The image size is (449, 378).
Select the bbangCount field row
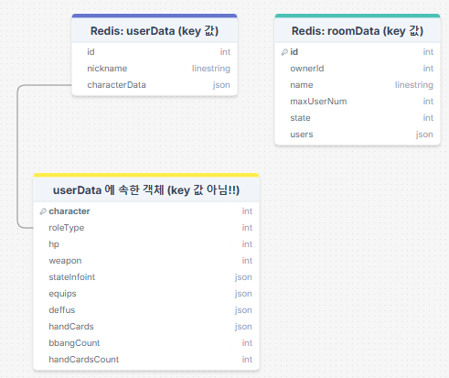point(146,343)
